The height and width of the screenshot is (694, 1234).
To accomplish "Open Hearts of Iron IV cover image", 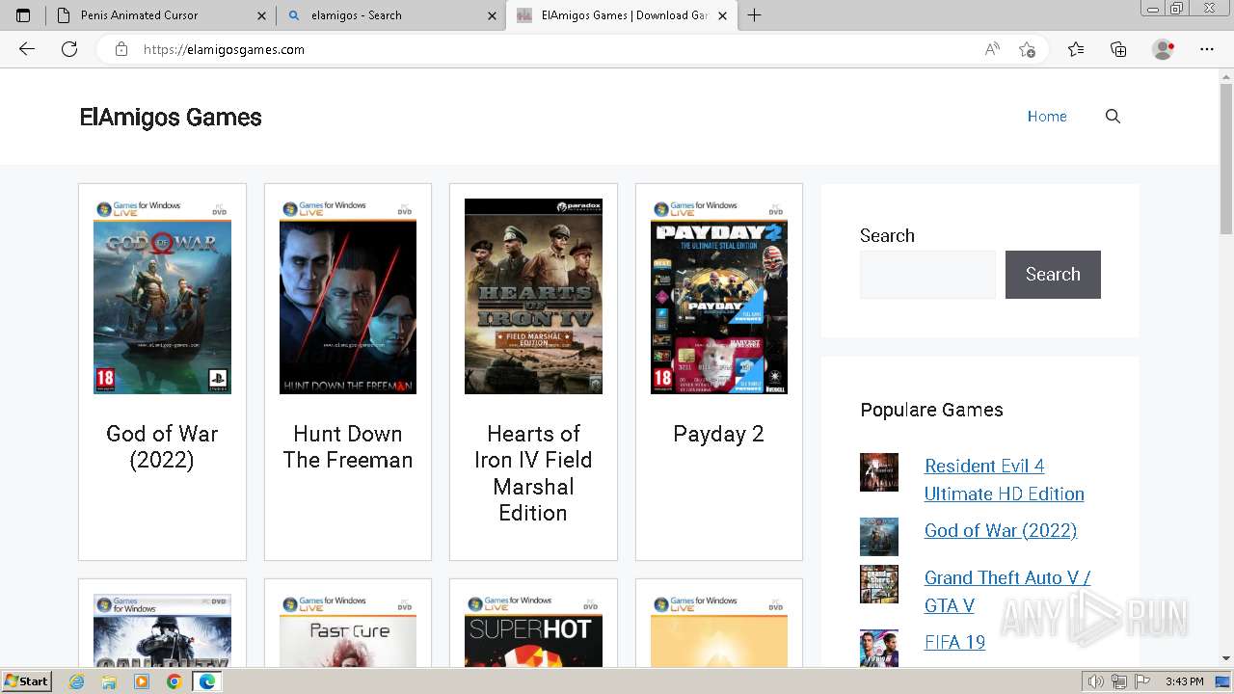I will pos(533,297).
